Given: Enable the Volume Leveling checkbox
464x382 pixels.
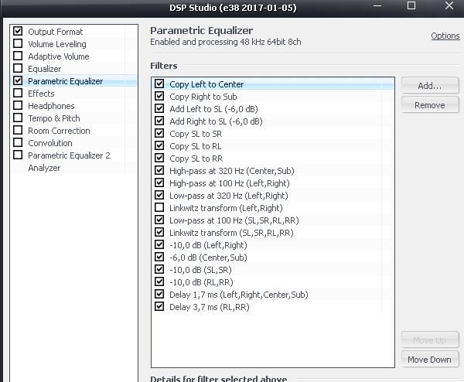Looking at the screenshot, I should (x=18, y=44).
